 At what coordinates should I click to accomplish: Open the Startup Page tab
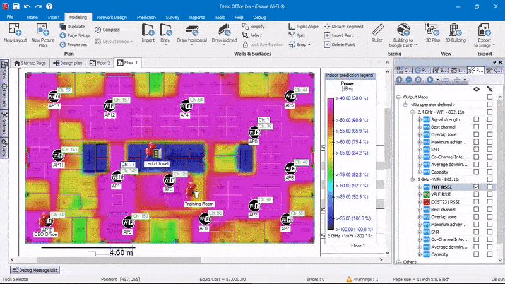tap(30, 62)
